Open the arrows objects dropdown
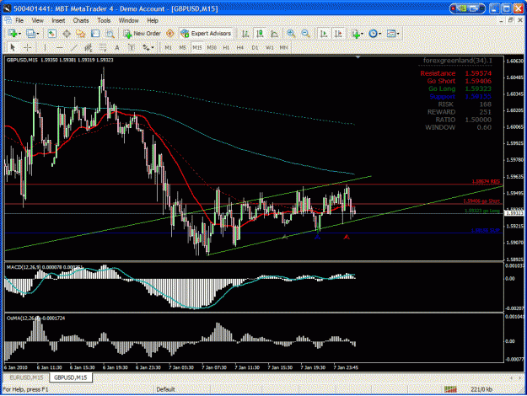 pyautogui.click(x=153, y=48)
